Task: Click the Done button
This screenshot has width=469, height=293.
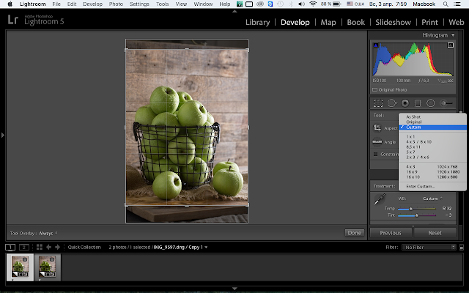Action: [355, 233]
